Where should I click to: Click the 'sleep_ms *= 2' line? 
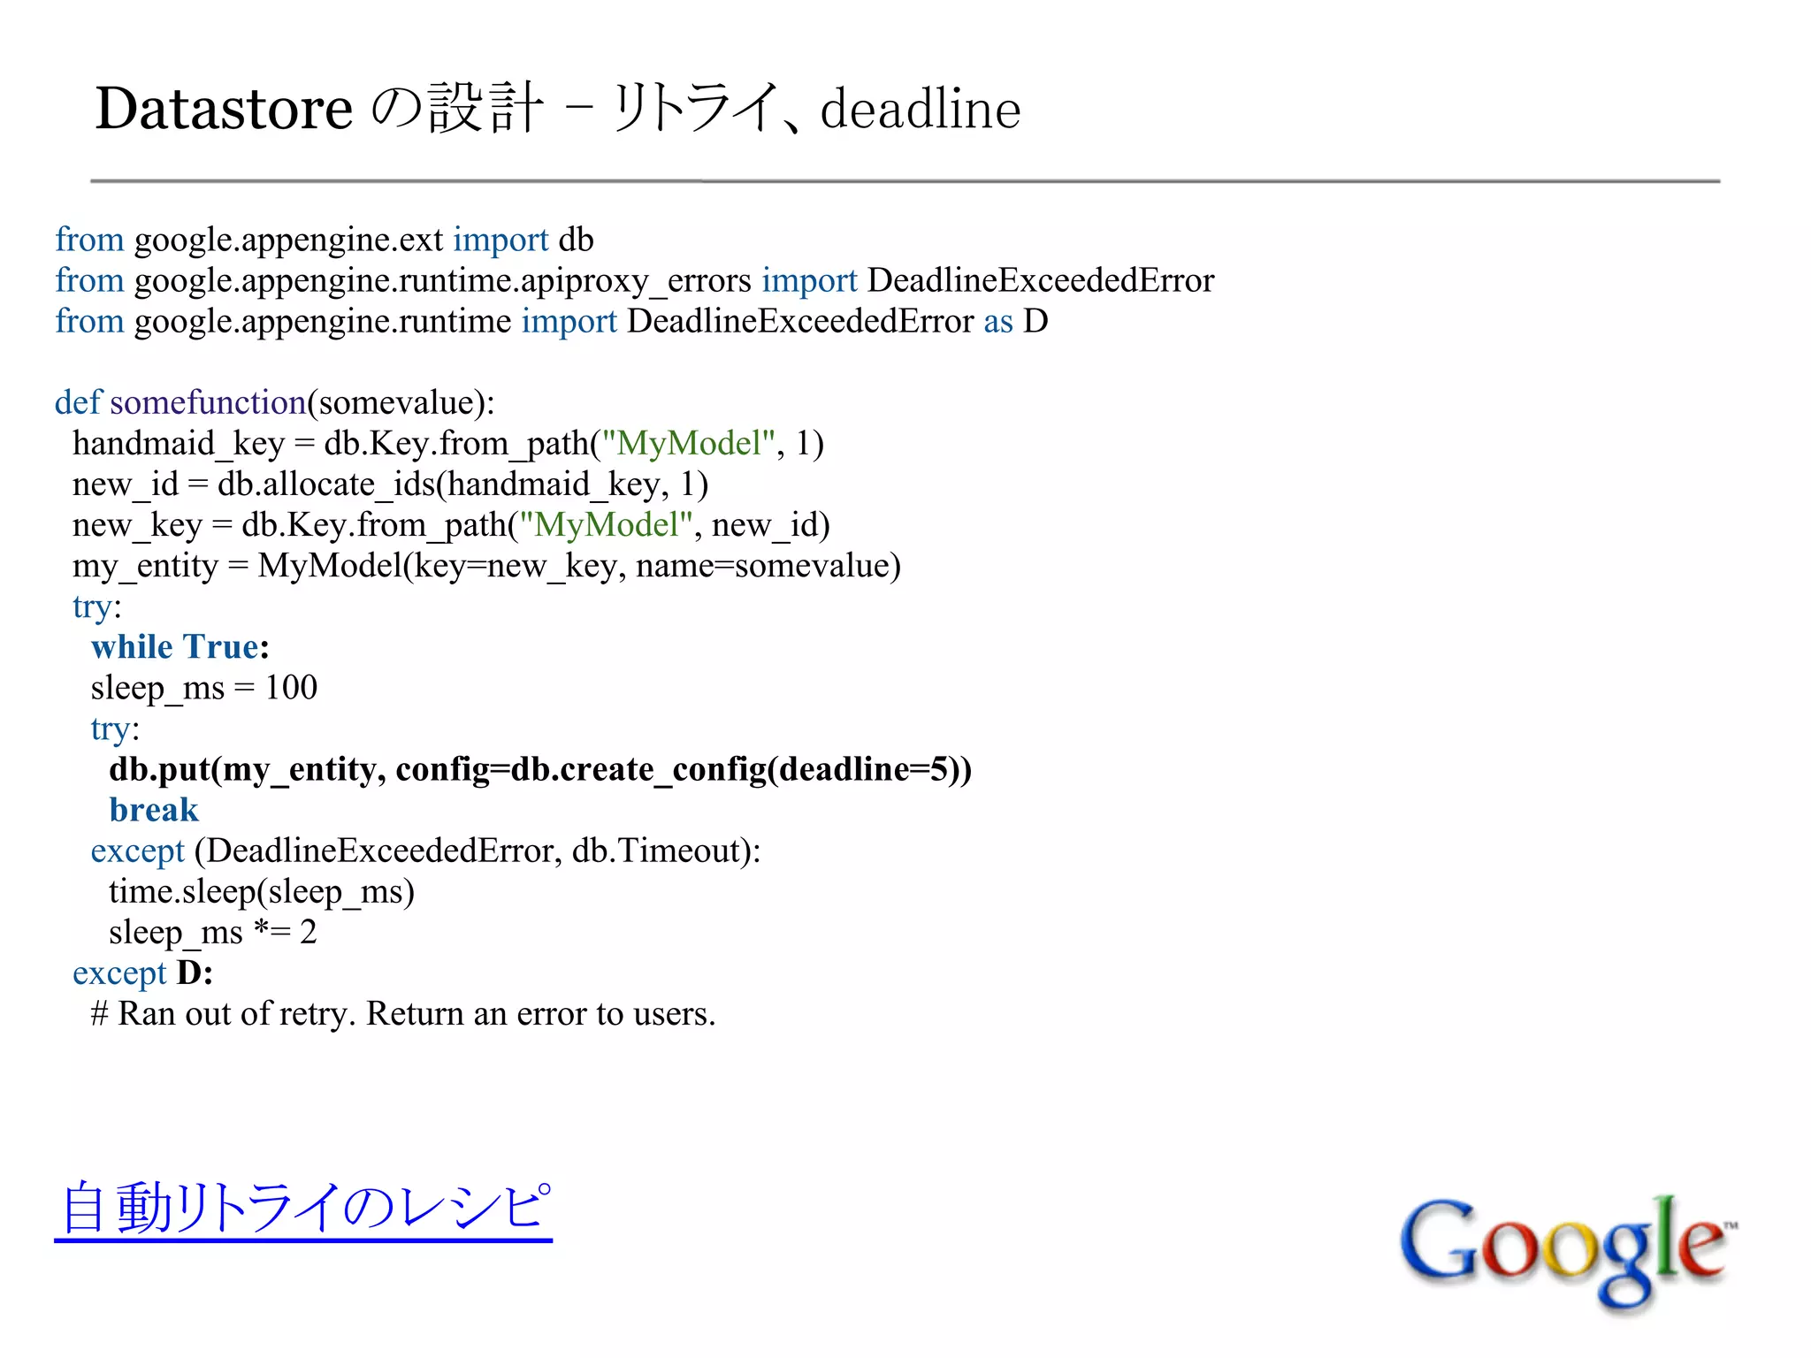coord(213,932)
